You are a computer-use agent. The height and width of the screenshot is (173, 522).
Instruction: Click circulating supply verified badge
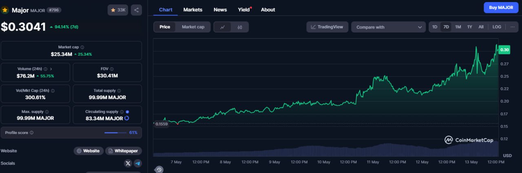[128, 112]
